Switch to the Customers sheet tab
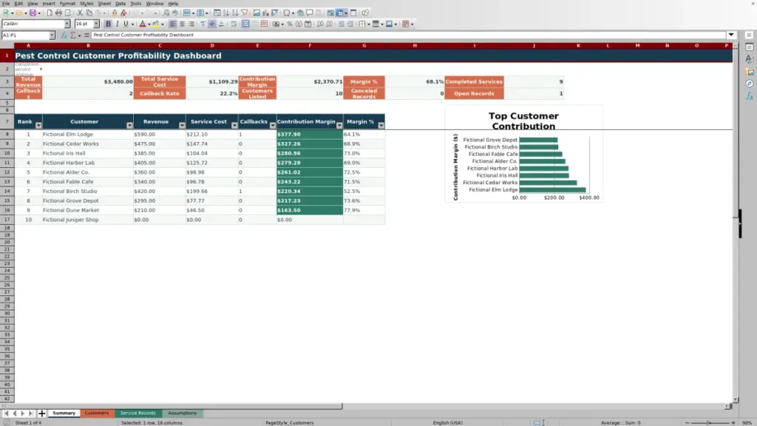757x426 pixels. (97, 413)
